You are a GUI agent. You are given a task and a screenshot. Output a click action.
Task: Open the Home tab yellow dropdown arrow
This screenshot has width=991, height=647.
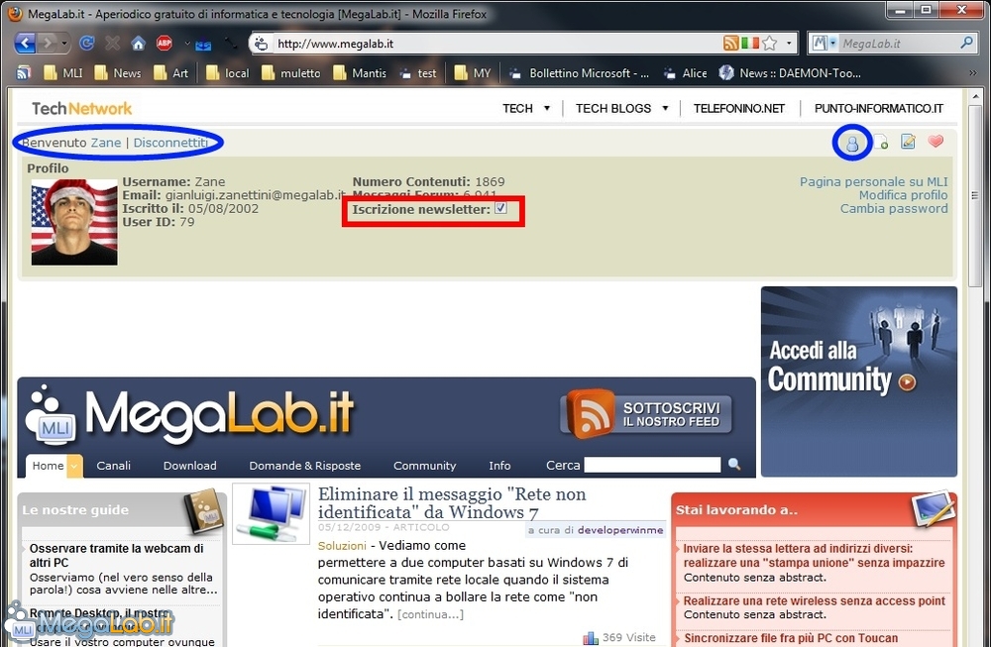(x=74, y=467)
